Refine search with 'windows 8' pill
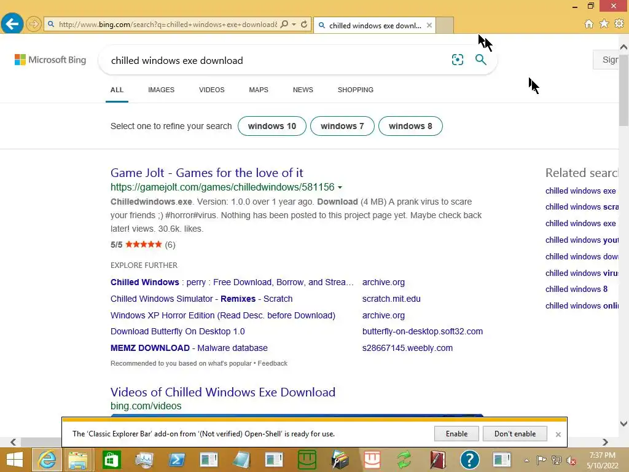The width and height of the screenshot is (629, 472). 410,126
